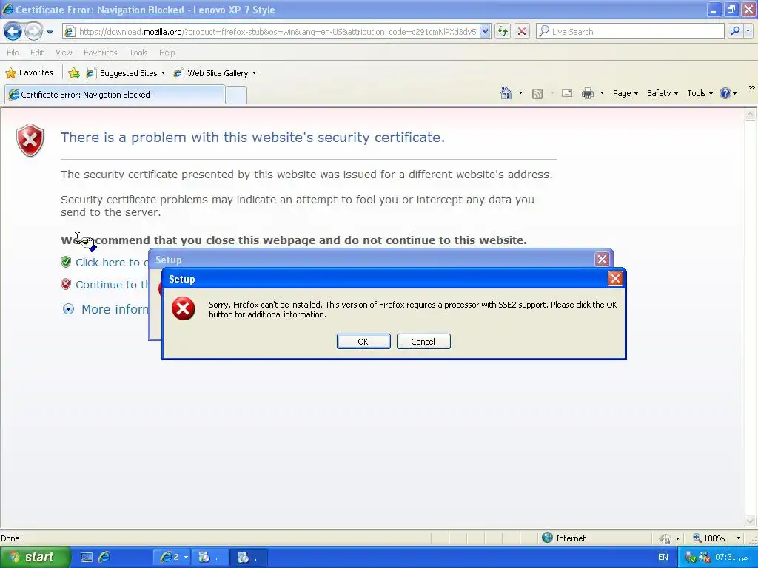Click OK in the Setup error dialog

click(x=363, y=342)
